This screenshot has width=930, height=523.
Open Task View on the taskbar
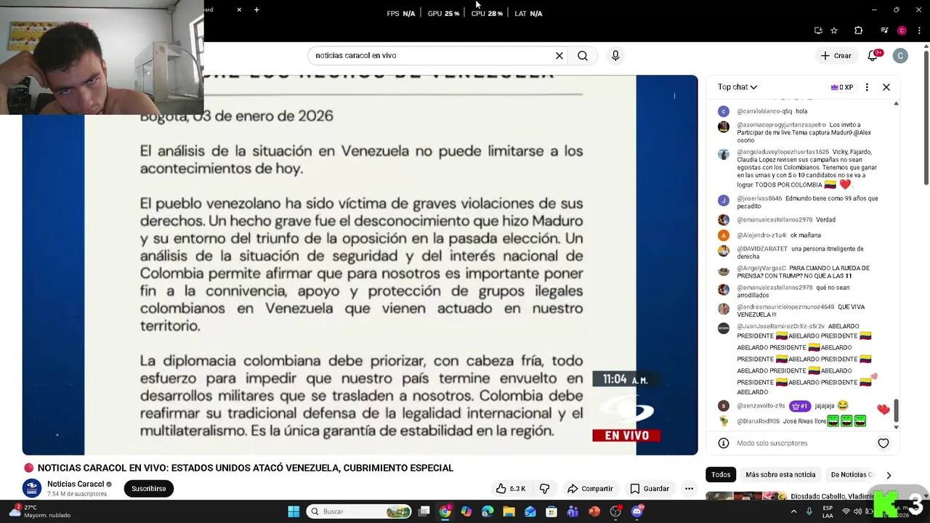[x=424, y=511]
